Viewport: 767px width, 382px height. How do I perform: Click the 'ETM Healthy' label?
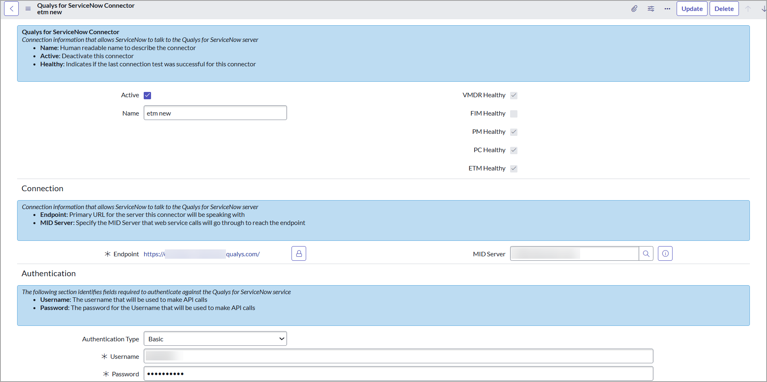[487, 168]
